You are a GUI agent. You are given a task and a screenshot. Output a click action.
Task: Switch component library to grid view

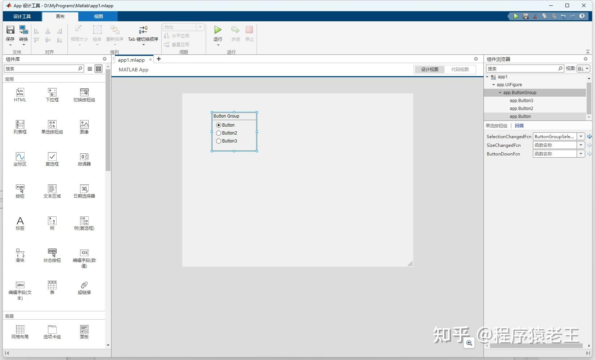point(99,69)
